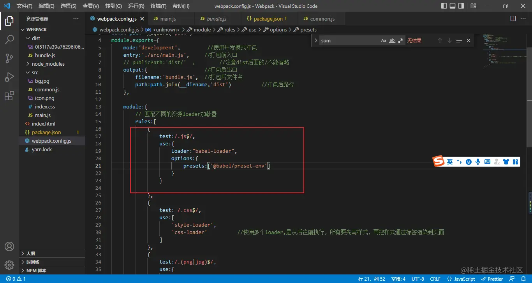Screen dimensions: 532x283
Task: Open the 文件(F) menu
Action: coord(25,6)
